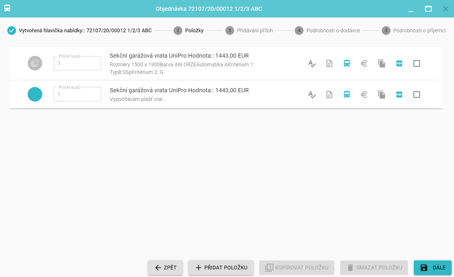Click the teal loading circle in second row

tap(35, 94)
